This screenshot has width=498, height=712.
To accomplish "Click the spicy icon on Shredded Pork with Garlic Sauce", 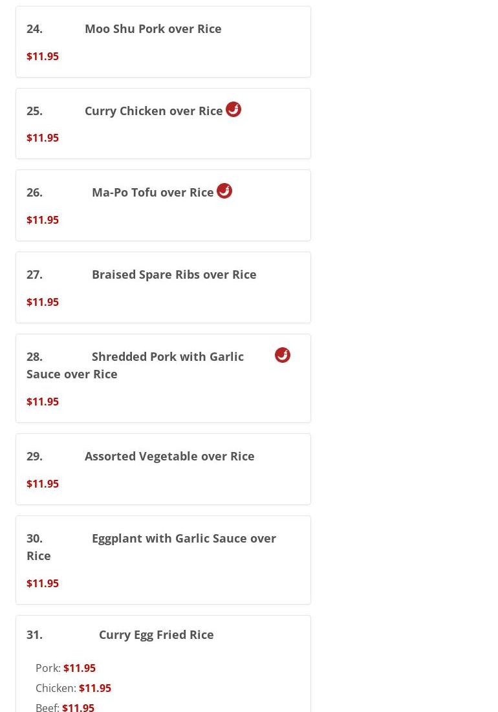I will (283, 355).
